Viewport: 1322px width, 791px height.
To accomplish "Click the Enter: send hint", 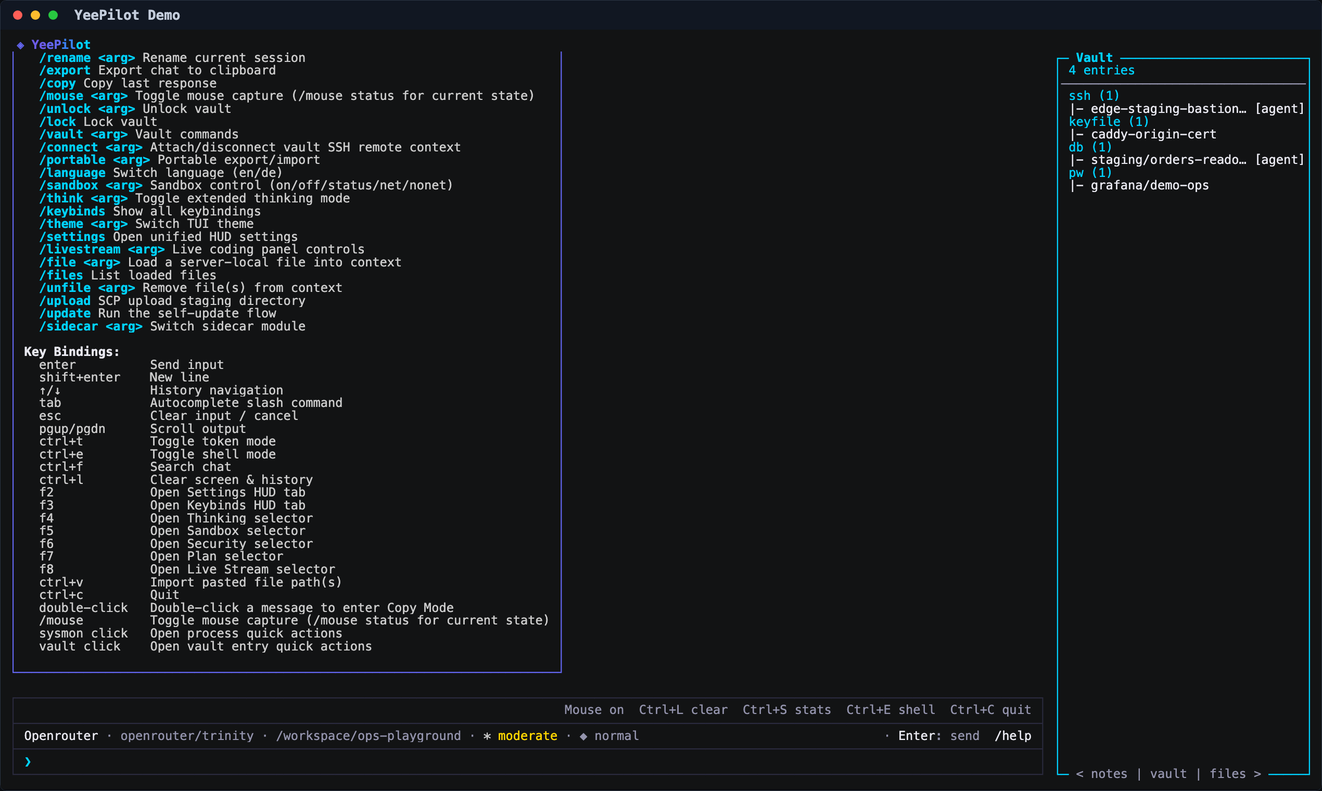I will (x=939, y=736).
